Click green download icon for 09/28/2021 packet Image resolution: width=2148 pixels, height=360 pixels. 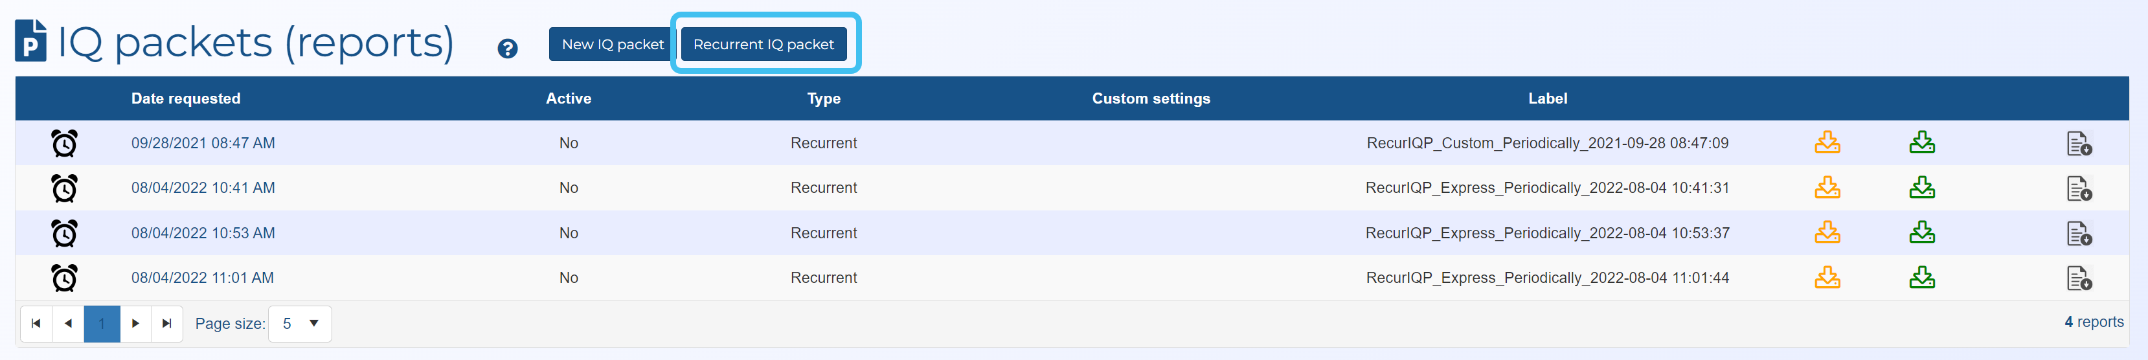pos(1922,142)
